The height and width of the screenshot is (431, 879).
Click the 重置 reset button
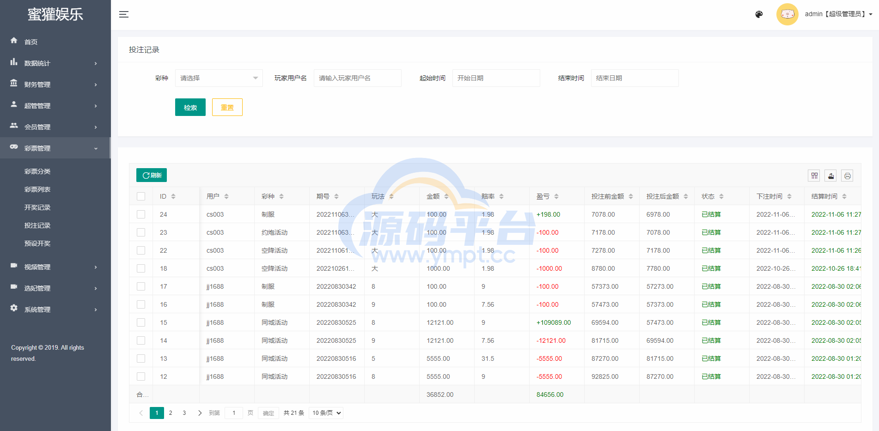227,107
